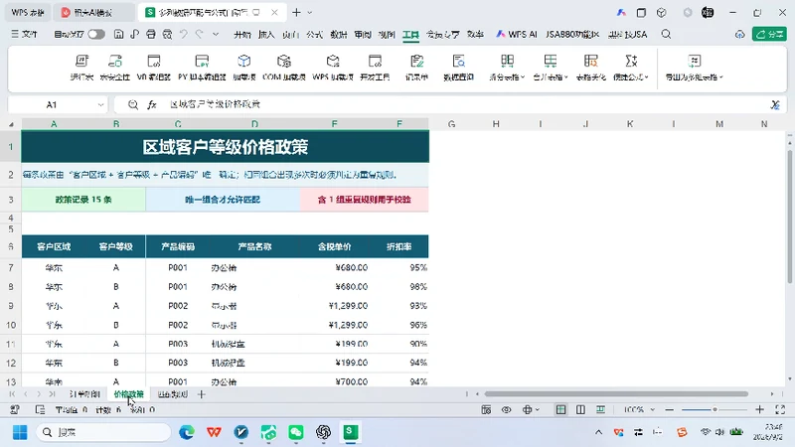The image size is (795, 447).
Task: Click the zoom out minus button
Action: (x=669, y=409)
